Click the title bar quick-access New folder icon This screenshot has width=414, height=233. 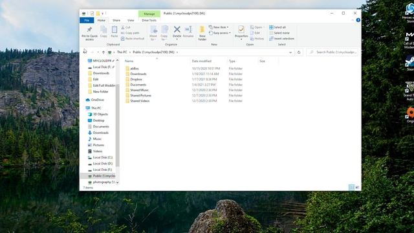(x=98, y=13)
